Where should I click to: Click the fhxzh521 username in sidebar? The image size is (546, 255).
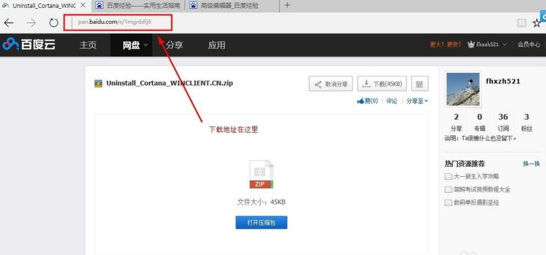coord(503,81)
